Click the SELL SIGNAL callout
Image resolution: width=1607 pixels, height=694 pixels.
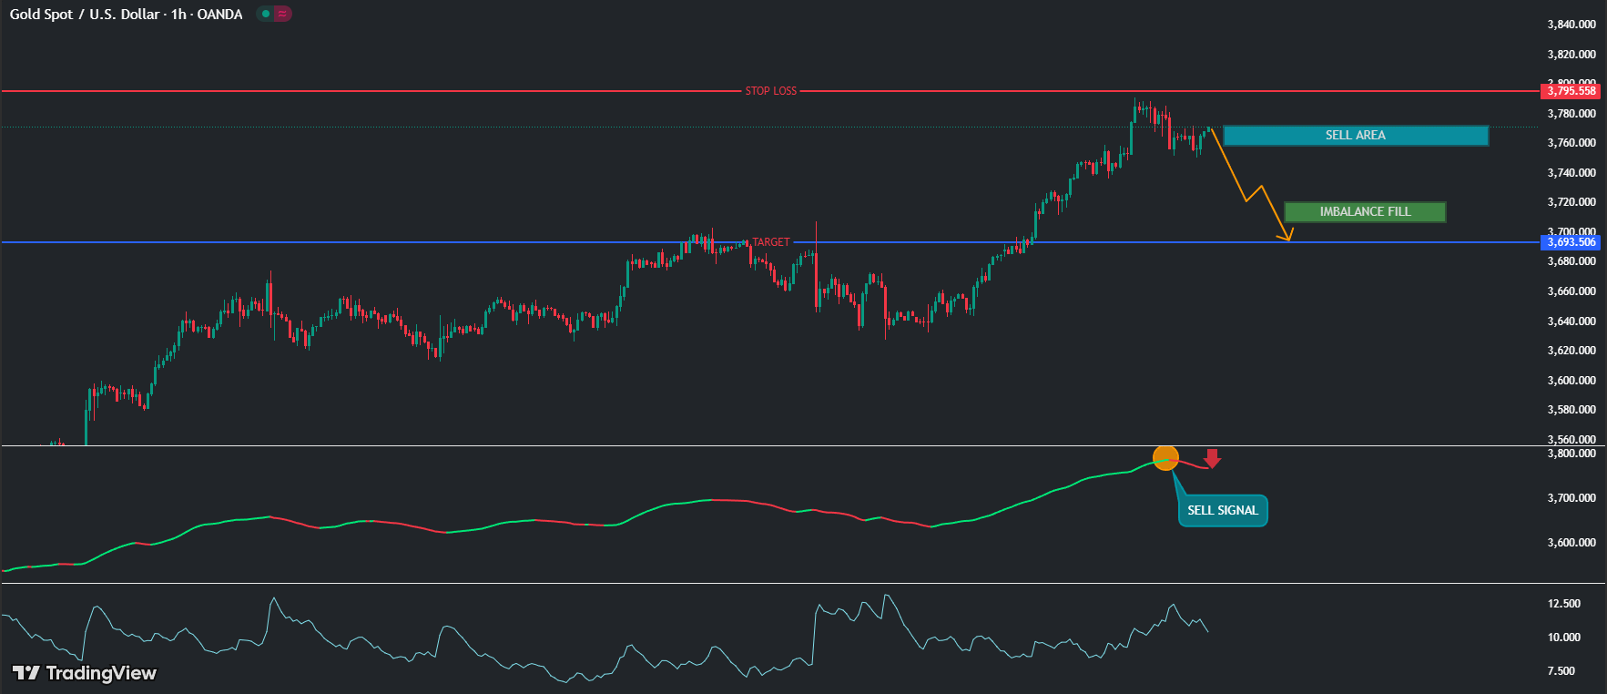pyautogui.click(x=1223, y=511)
